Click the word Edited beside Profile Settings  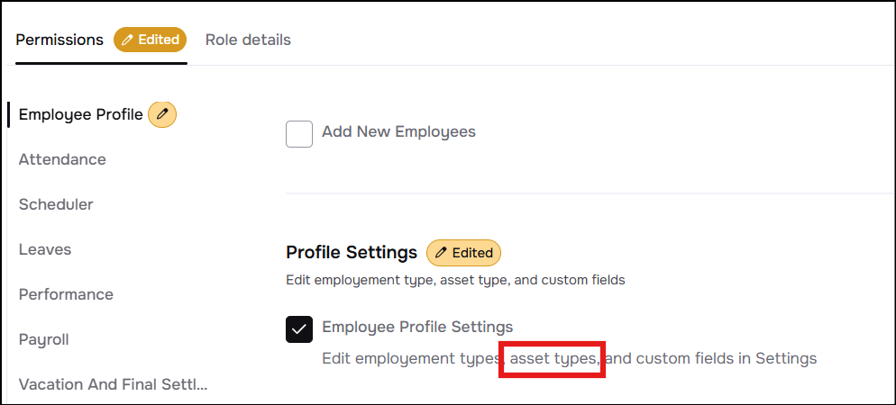[472, 253]
